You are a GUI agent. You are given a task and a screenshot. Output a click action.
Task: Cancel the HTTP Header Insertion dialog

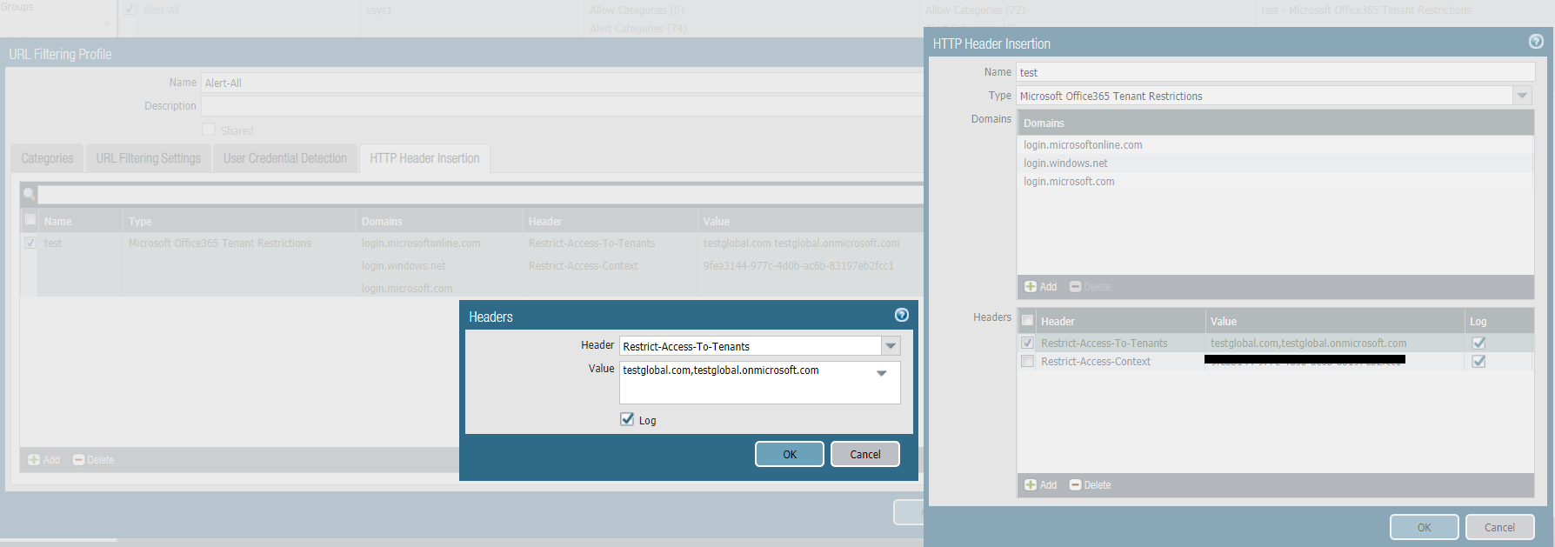tap(1500, 527)
